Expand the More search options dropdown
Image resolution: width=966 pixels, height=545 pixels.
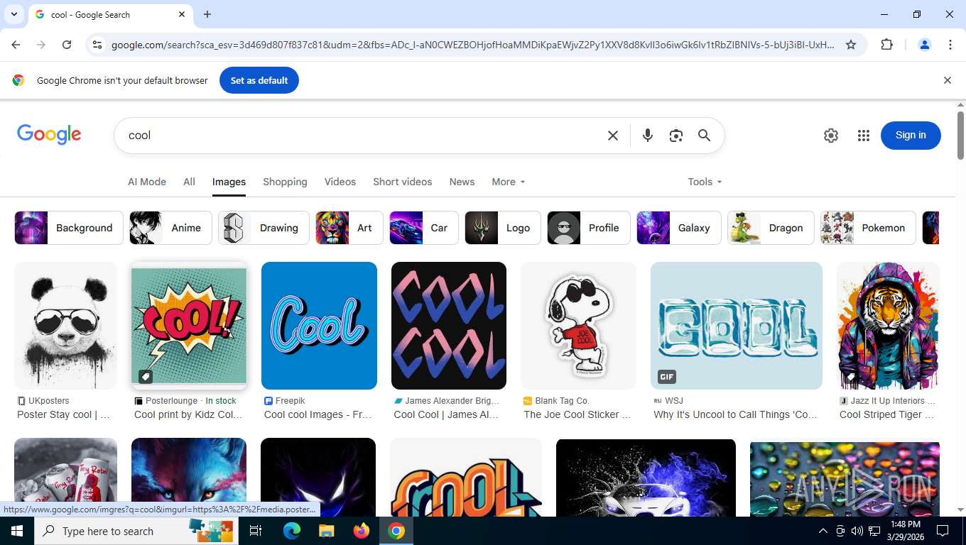point(509,182)
